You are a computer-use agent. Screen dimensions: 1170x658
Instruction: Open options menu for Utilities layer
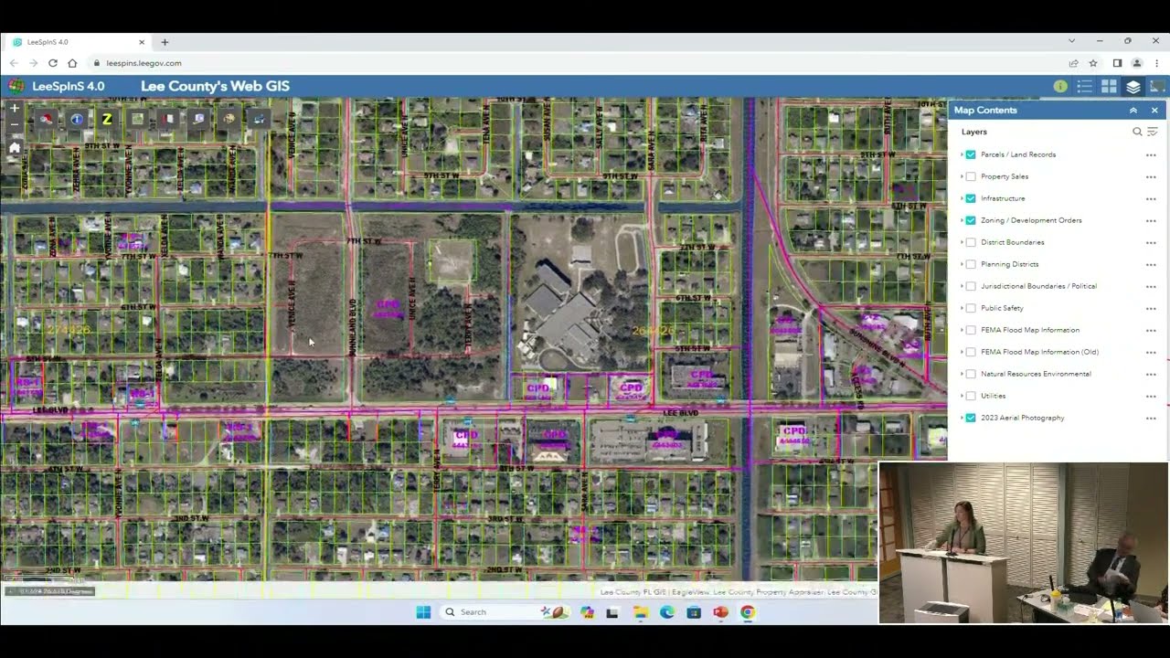click(1151, 396)
